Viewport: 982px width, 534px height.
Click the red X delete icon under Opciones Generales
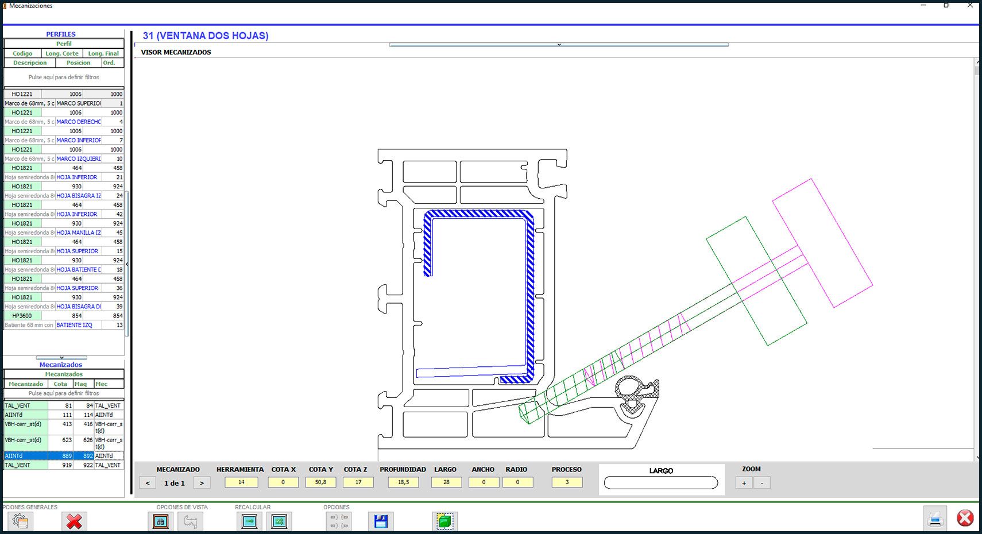[74, 521]
